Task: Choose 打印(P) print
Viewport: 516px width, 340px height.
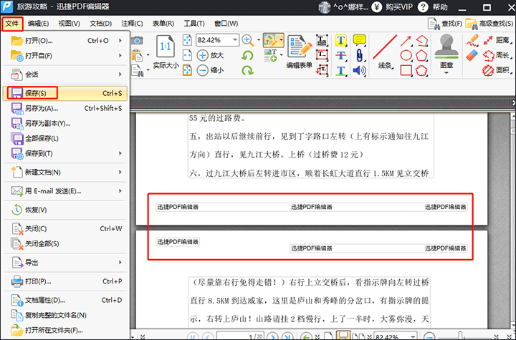Action: click(65, 281)
